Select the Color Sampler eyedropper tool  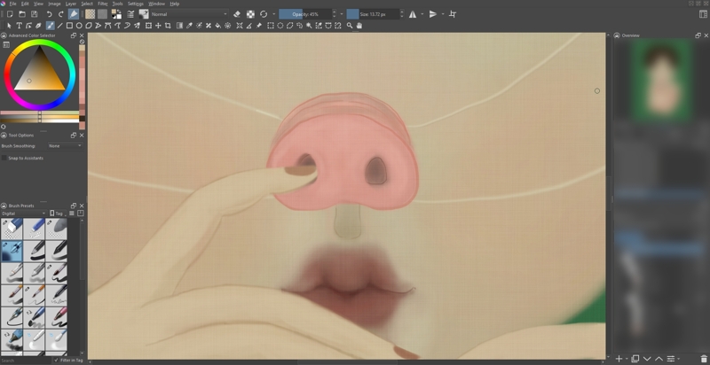tap(189, 26)
